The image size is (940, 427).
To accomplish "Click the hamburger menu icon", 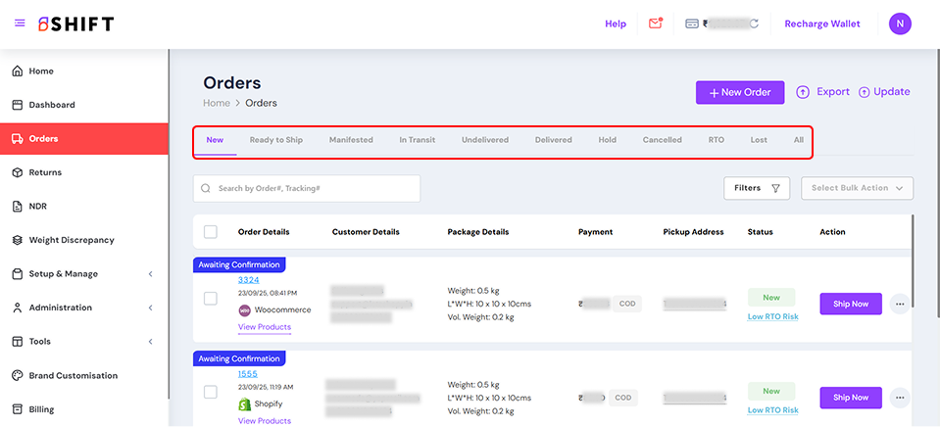I will (20, 24).
